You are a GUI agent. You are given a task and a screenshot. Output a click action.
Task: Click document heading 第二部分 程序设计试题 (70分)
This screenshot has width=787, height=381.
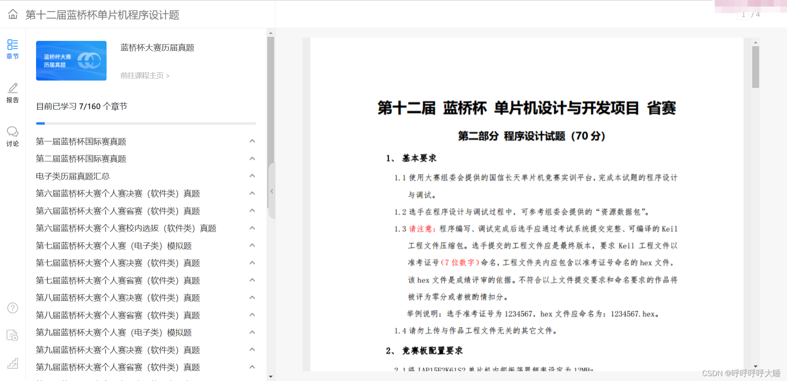tap(532, 136)
